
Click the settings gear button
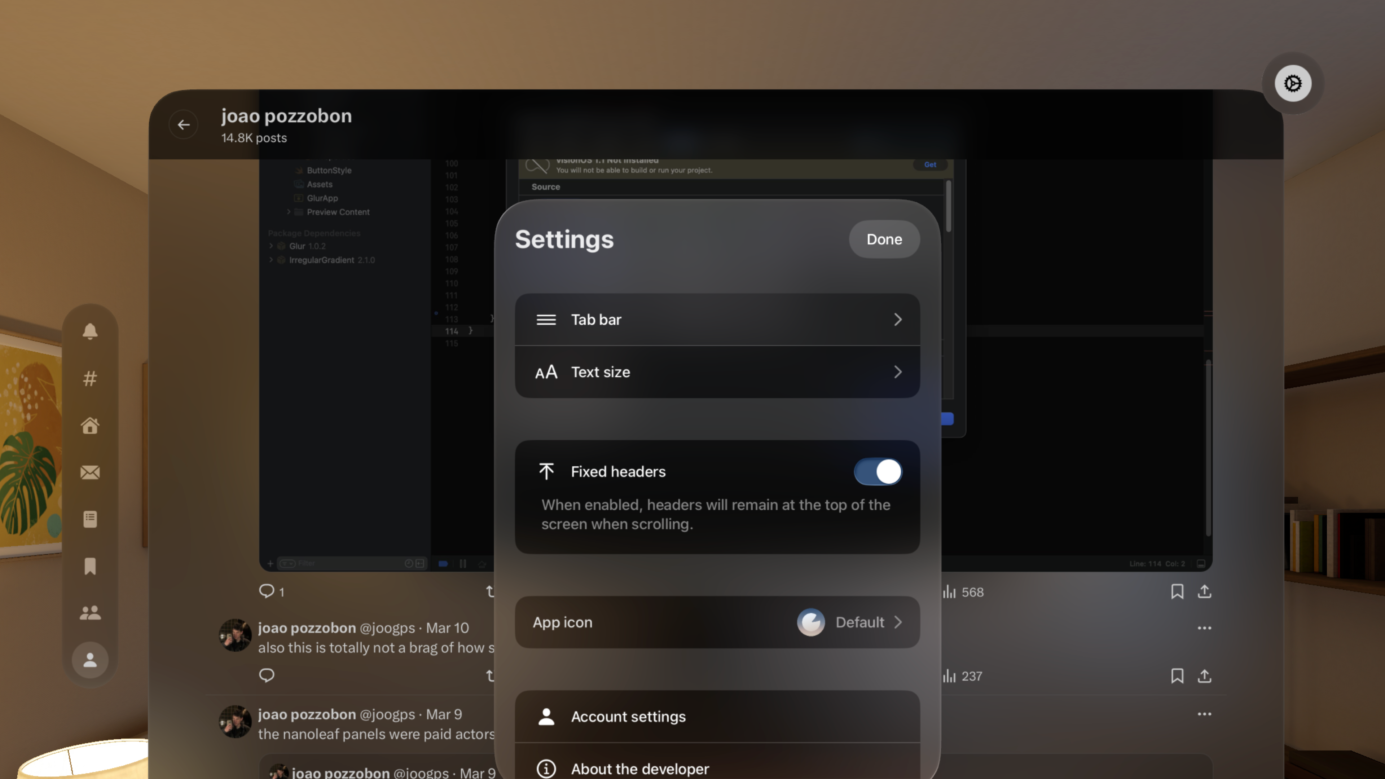tap(1293, 83)
